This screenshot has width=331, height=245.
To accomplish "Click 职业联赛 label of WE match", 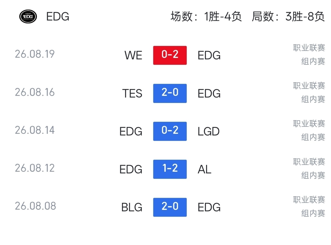I will click(309, 48).
